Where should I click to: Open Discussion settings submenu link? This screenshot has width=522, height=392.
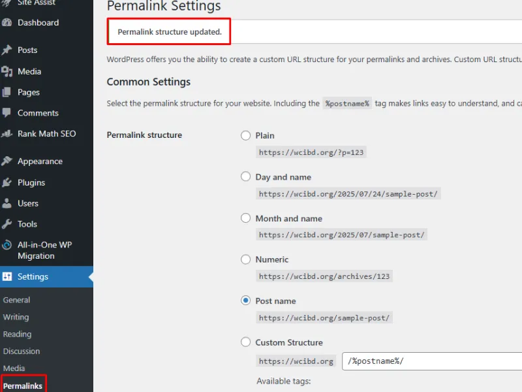click(22, 351)
